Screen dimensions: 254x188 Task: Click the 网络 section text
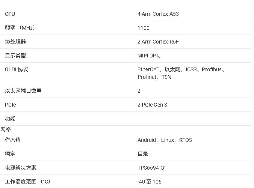pyautogui.click(x=6, y=129)
